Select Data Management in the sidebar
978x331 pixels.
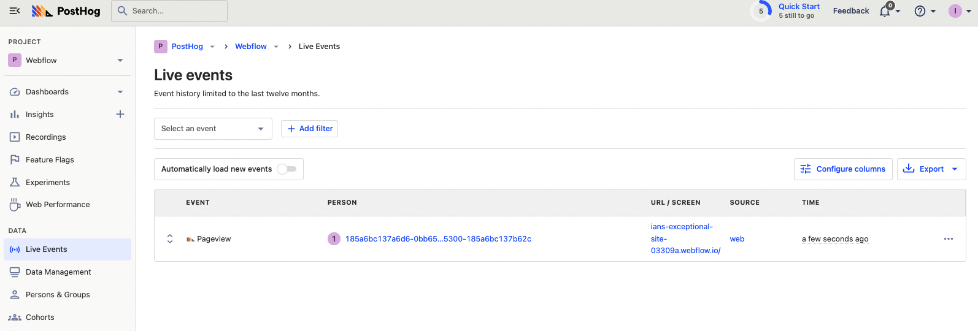[58, 272]
